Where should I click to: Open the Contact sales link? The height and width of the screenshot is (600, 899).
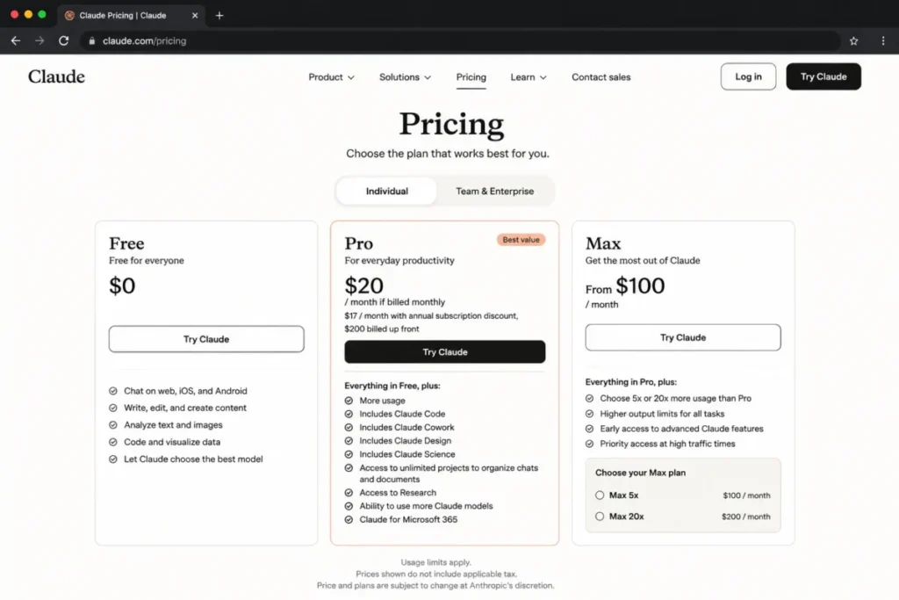pyautogui.click(x=601, y=76)
